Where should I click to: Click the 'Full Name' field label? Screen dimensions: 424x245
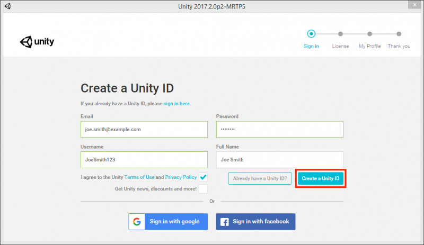(x=227, y=147)
